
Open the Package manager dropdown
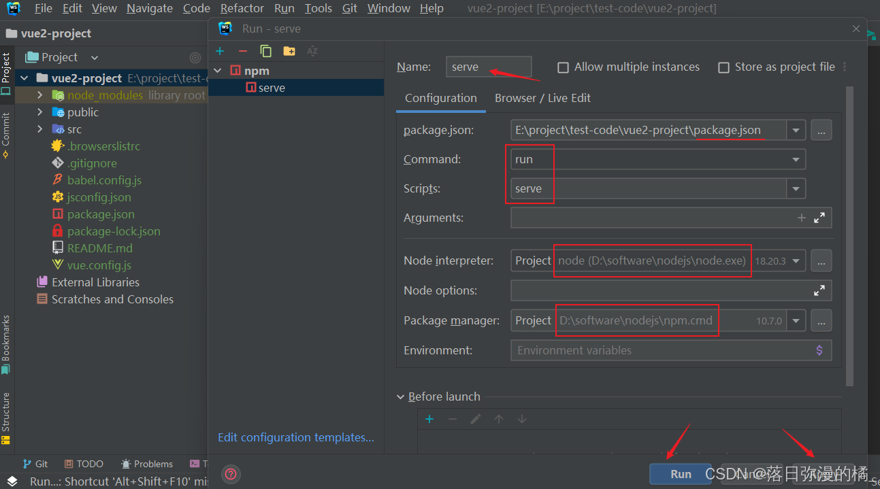(796, 320)
